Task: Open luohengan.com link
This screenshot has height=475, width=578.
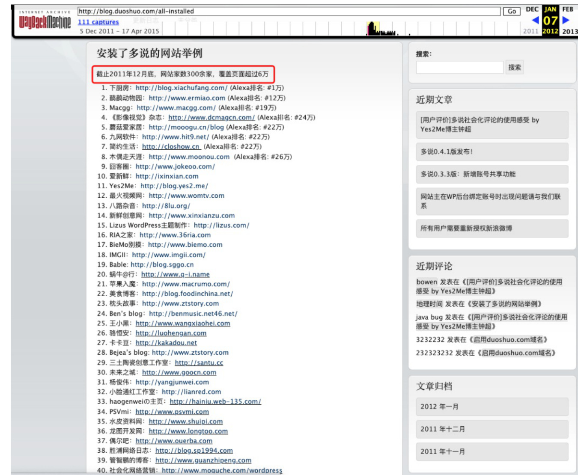Action: coord(171,333)
